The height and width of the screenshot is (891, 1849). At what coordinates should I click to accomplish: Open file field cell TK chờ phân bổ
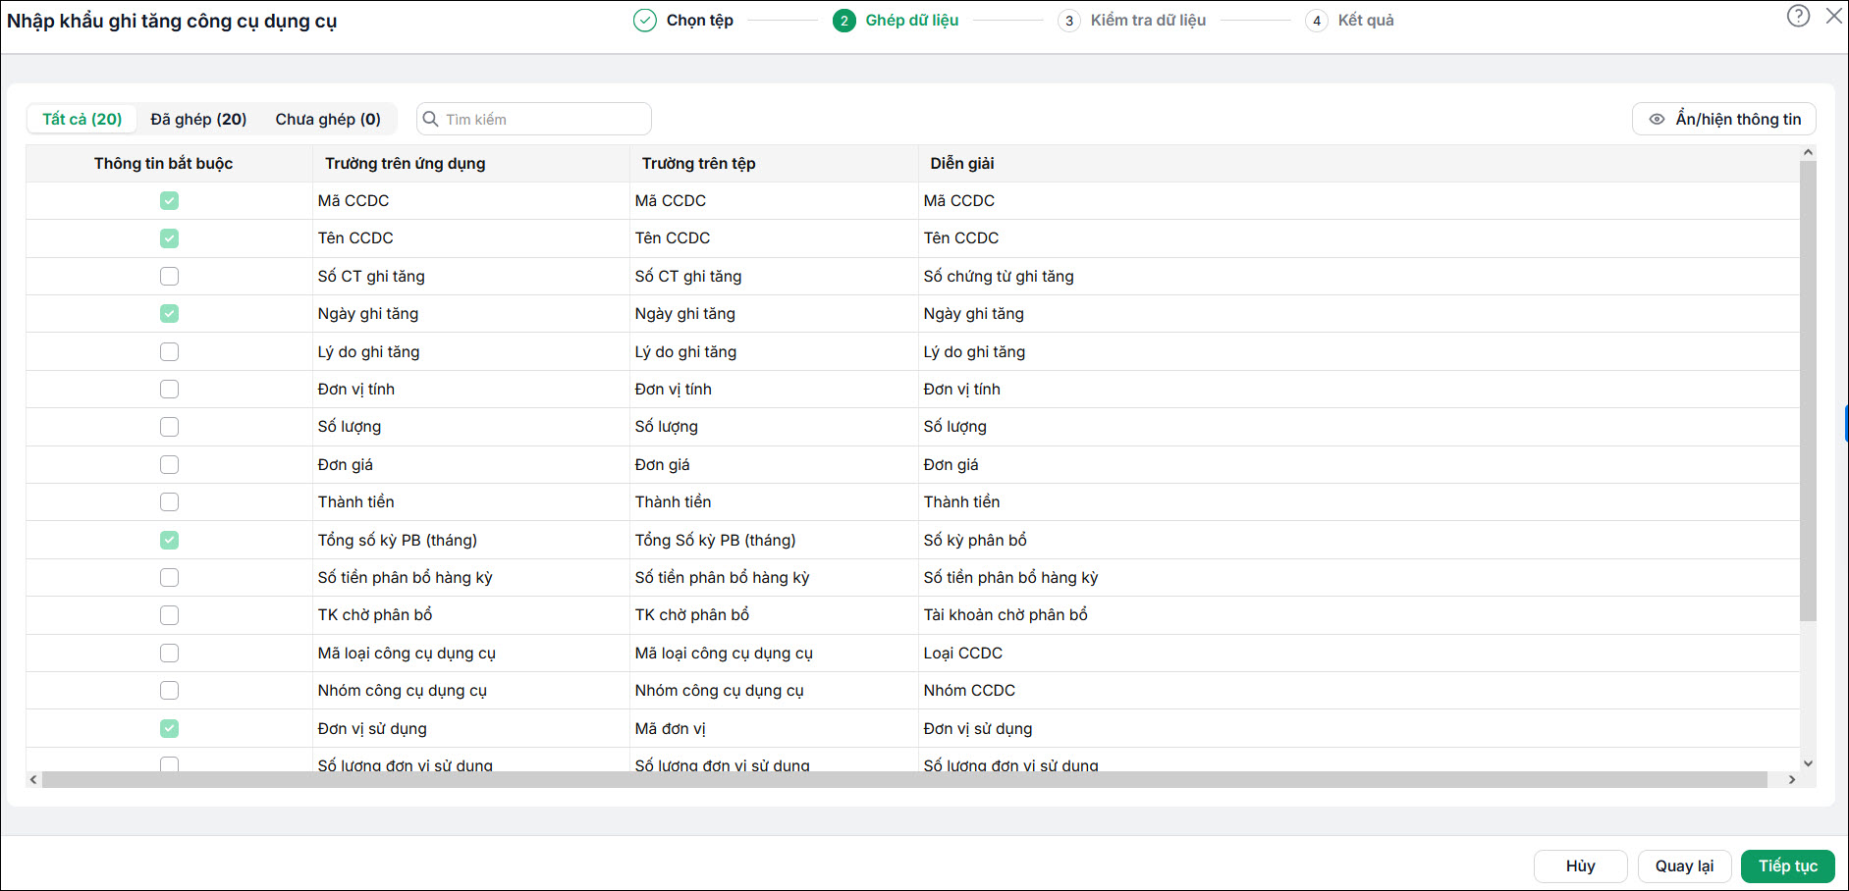(774, 615)
